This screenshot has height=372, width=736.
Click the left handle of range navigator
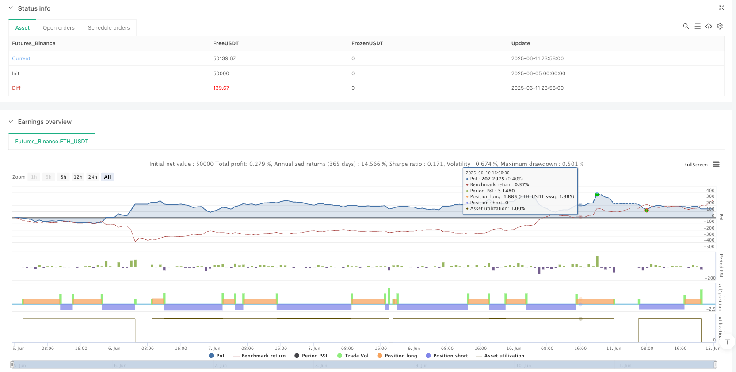(x=12, y=365)
